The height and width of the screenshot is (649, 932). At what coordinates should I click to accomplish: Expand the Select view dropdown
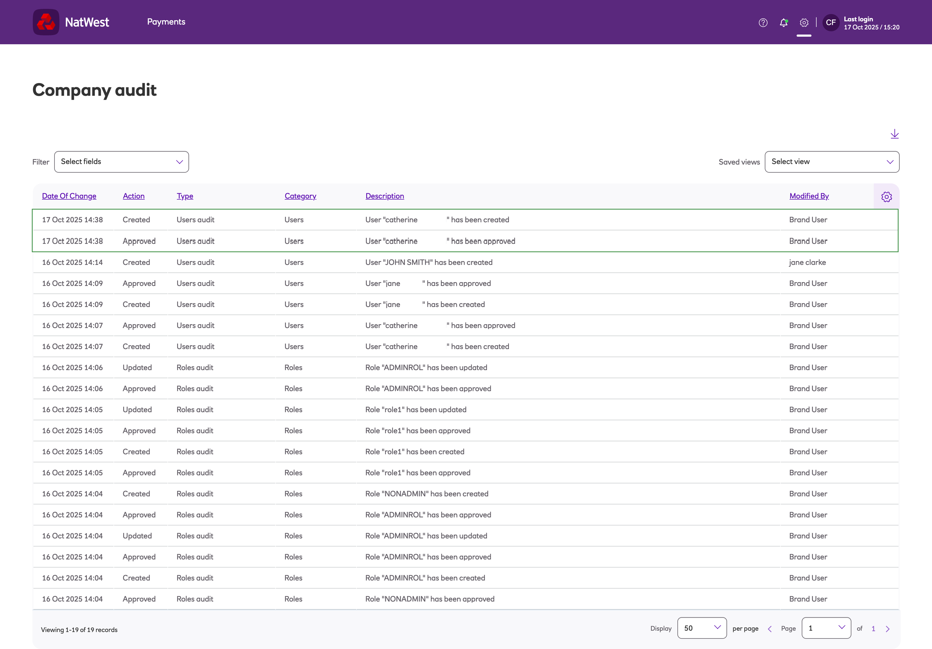coord(832,162)
